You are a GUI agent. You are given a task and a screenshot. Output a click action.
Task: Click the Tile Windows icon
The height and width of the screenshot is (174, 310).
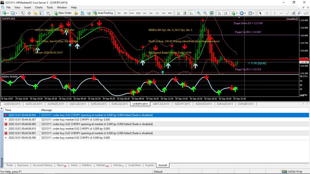pyautogui.click(x=212, y=13)
